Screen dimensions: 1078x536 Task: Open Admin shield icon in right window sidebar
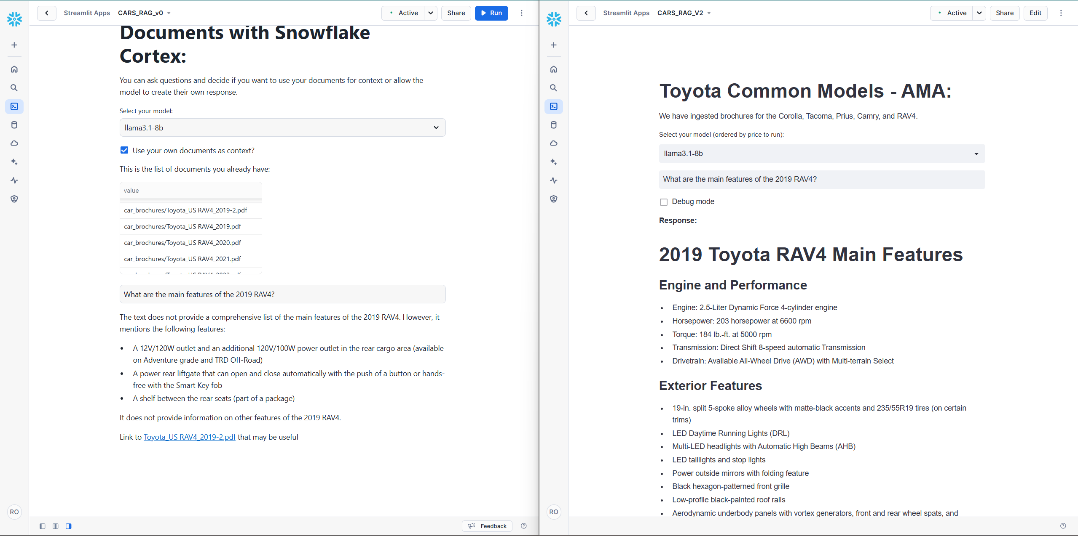click(x=554, y=199)
